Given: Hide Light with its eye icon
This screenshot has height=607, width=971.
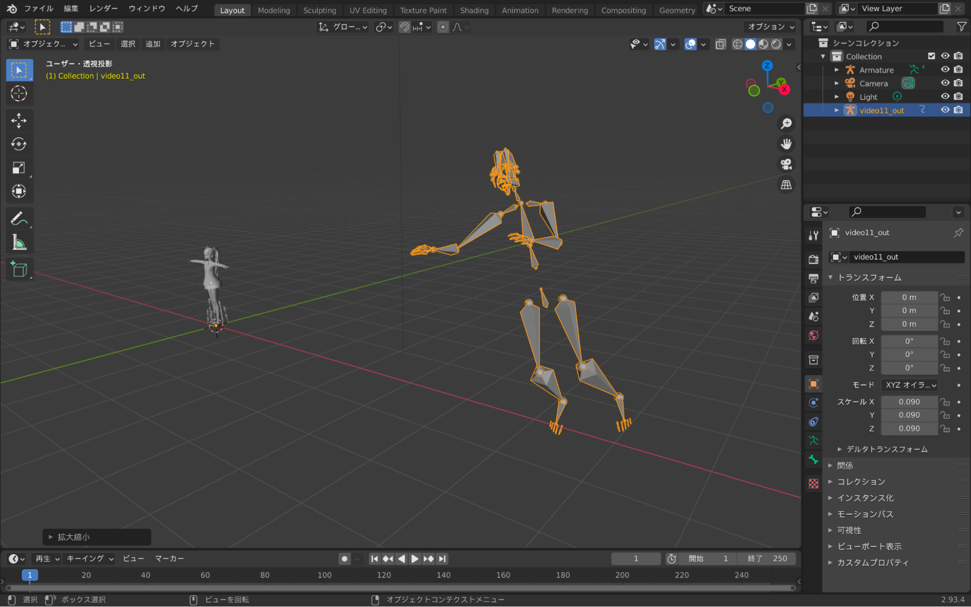Looking at the screenshot, I should tap(945, 97).
